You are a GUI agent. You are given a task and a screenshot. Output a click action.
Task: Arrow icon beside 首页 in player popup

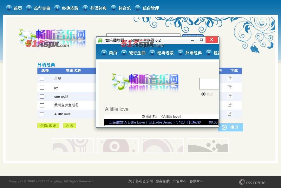[104, 52]
